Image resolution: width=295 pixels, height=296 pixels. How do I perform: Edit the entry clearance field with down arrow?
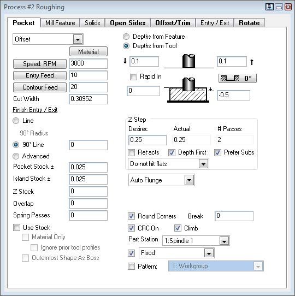tap(144, 61)
